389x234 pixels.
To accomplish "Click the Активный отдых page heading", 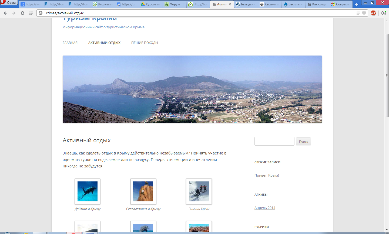I will (87, 140).
